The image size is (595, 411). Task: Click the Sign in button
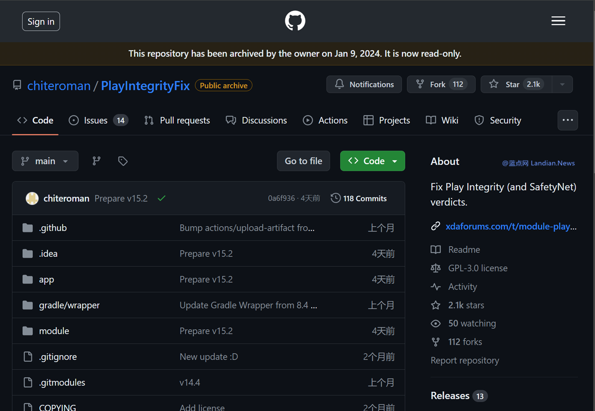pyautogui.click(x=41, y=21)
